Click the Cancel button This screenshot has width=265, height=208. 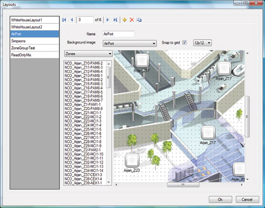(247, 200)
